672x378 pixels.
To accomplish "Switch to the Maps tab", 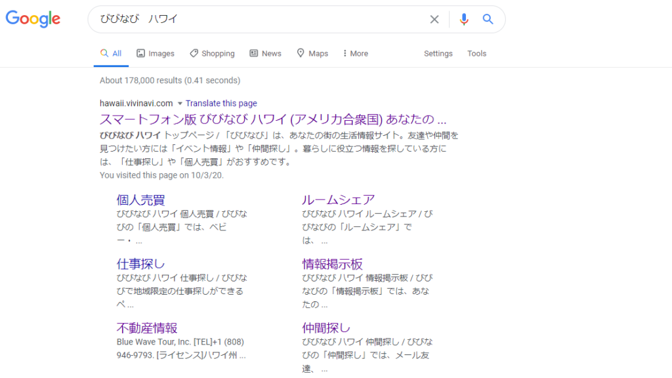I will [x=312, y=54].
